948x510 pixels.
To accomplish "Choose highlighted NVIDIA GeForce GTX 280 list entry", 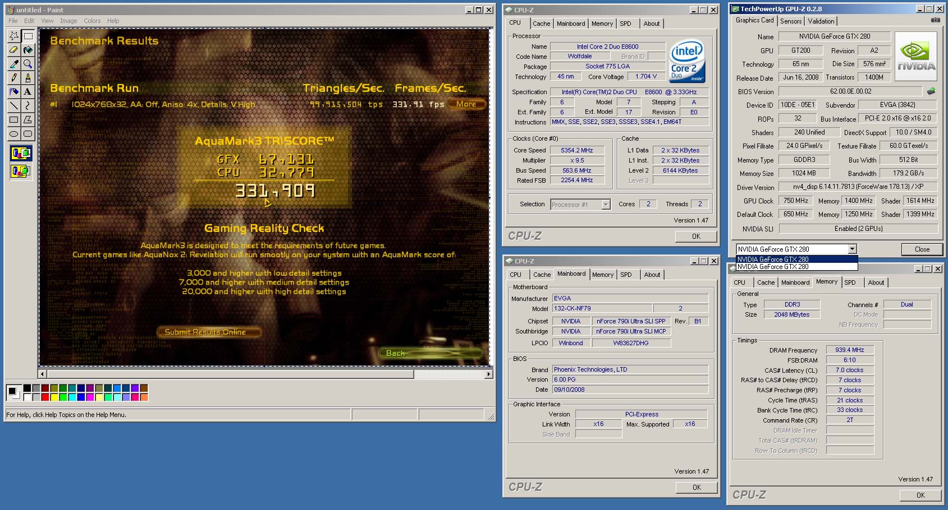I will click(796, 259).
